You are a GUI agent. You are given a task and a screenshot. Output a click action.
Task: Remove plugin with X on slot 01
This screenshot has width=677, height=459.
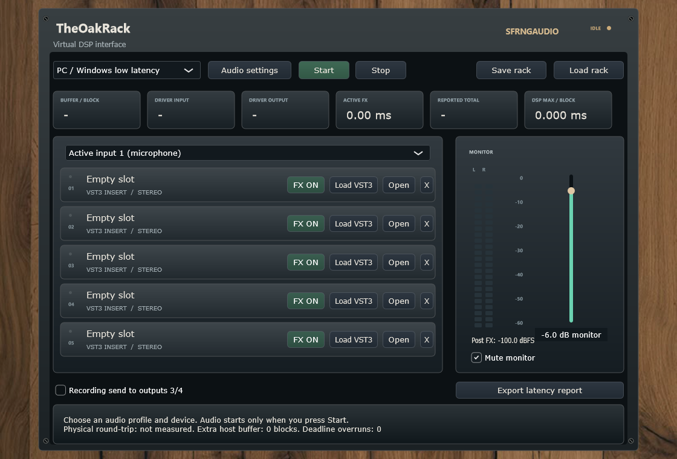pyautogui.click(x=427, y=185)
